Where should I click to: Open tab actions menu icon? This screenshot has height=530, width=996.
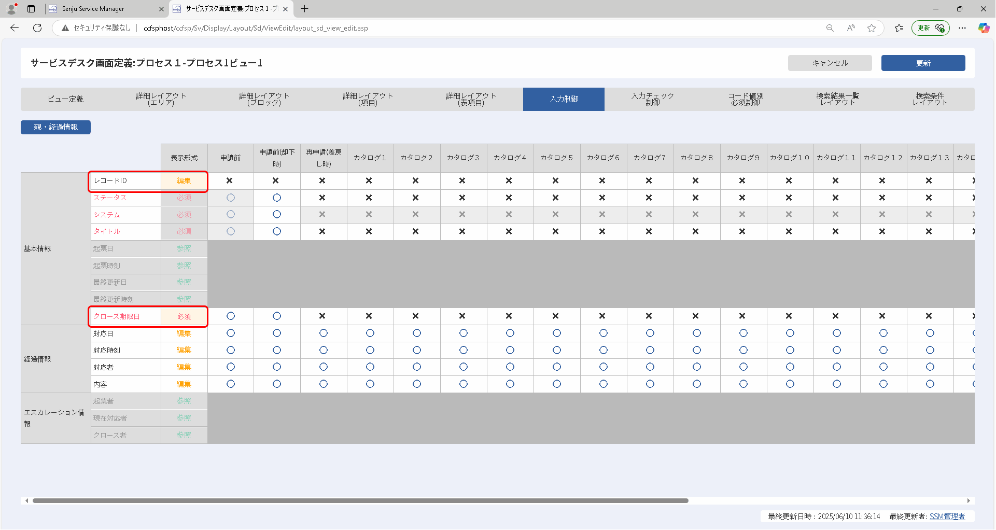tap(31, 9)
